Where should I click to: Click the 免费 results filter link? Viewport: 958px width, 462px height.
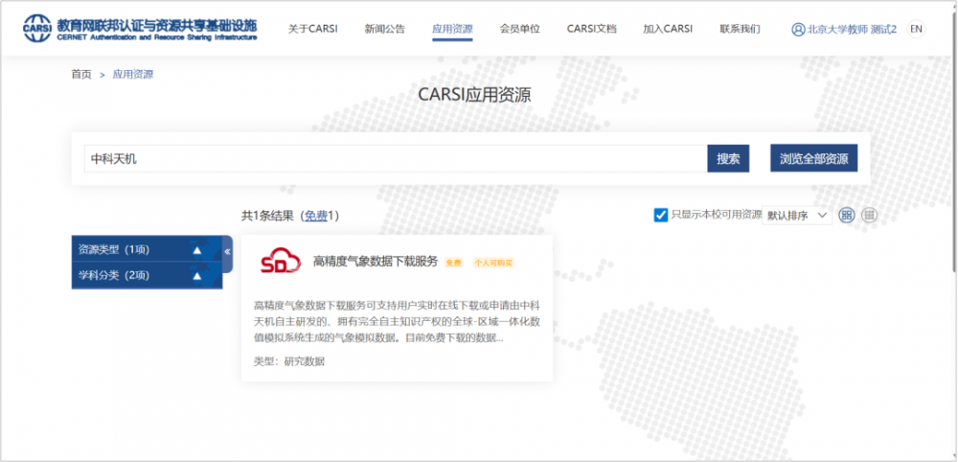(316, 216)
